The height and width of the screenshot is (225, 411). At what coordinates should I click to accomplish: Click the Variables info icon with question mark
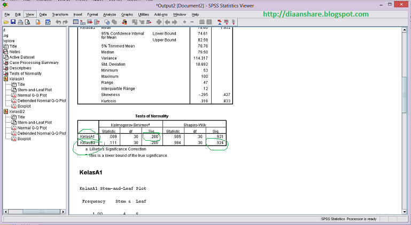(97, 22)
